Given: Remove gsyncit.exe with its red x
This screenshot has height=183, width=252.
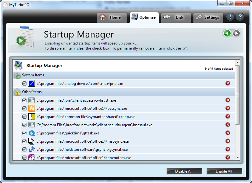Looking at the screenshot, I should coord(227,149).
